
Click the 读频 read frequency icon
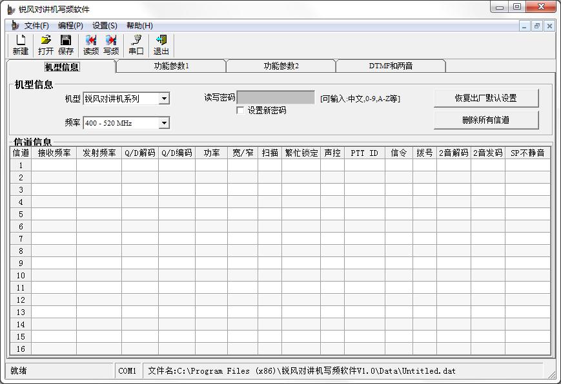91,45
